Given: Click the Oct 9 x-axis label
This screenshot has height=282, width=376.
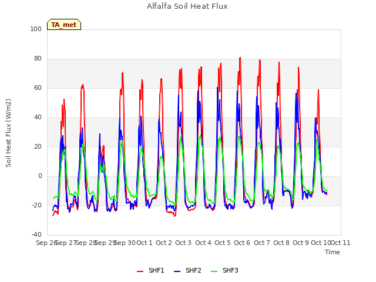Looking at the screenshot, I should [301, 243].
